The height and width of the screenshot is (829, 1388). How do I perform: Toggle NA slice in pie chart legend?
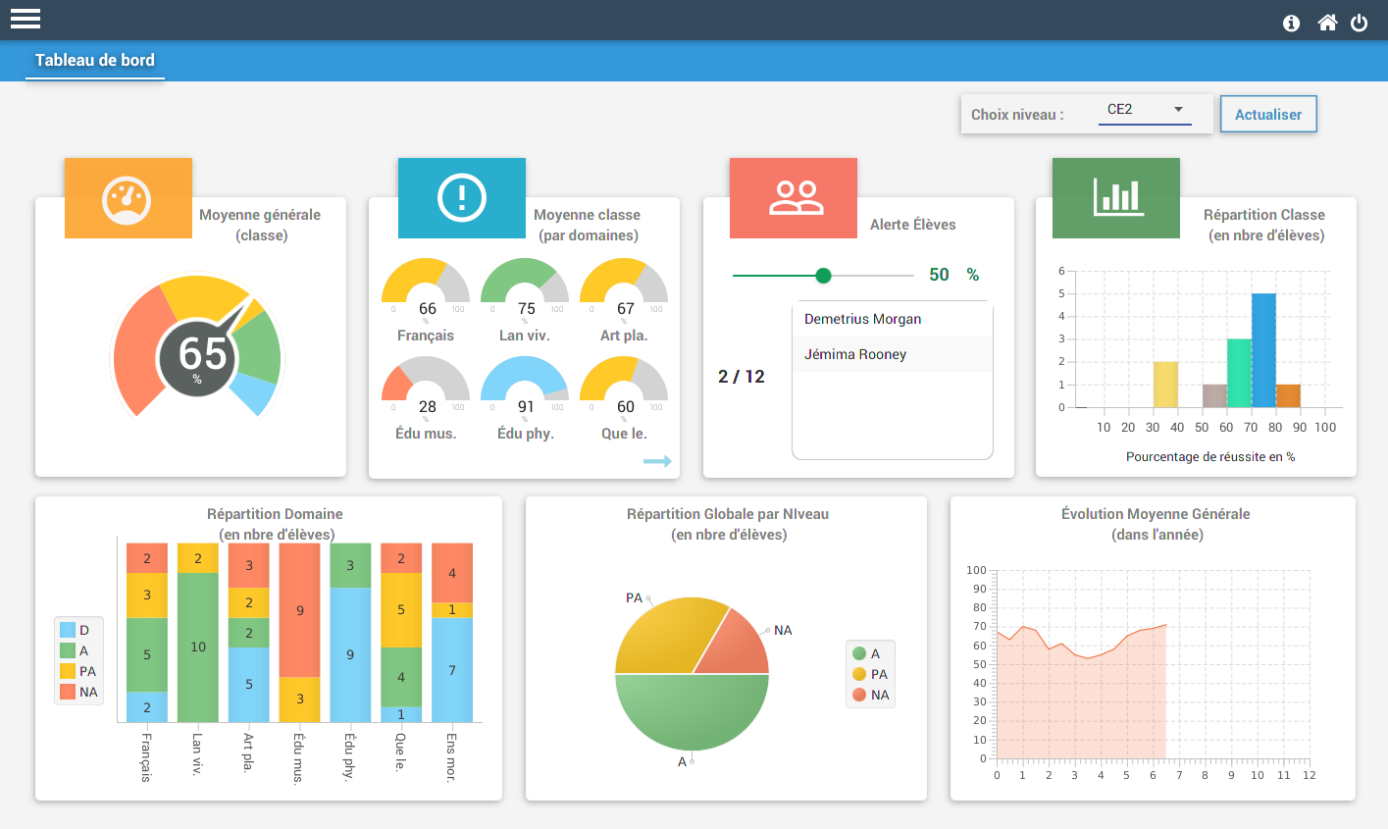(870, 695)
